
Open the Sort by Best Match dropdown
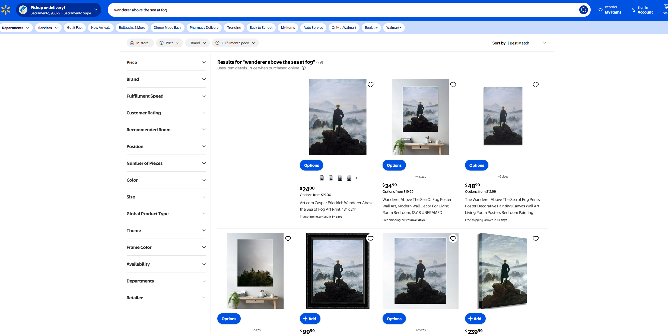point(519,43)
